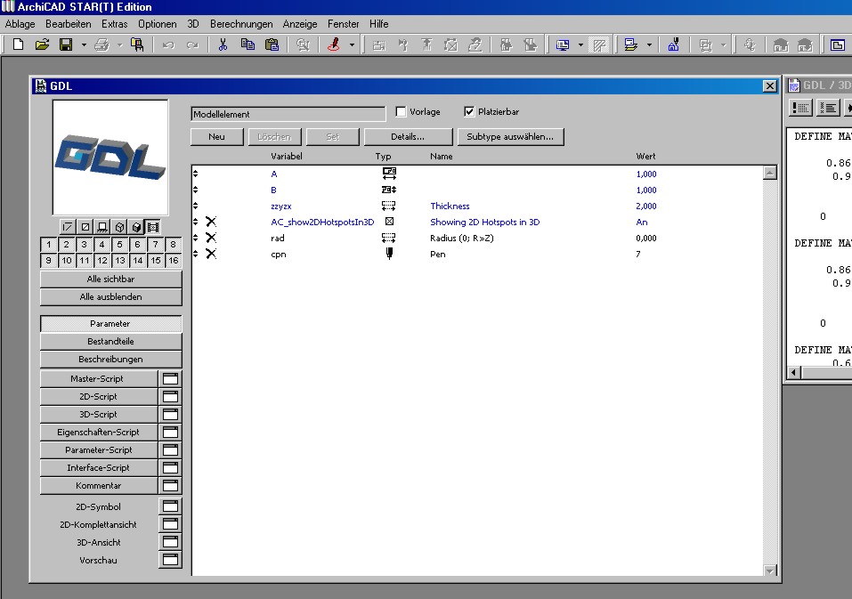Open the Bearbeiten menu

pyautogui.click(x=69, y=24)
